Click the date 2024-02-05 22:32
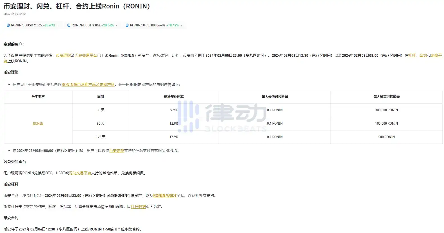The height and width of the screenshot is (233, 444). pyautogui.click(x=15, y=14)
